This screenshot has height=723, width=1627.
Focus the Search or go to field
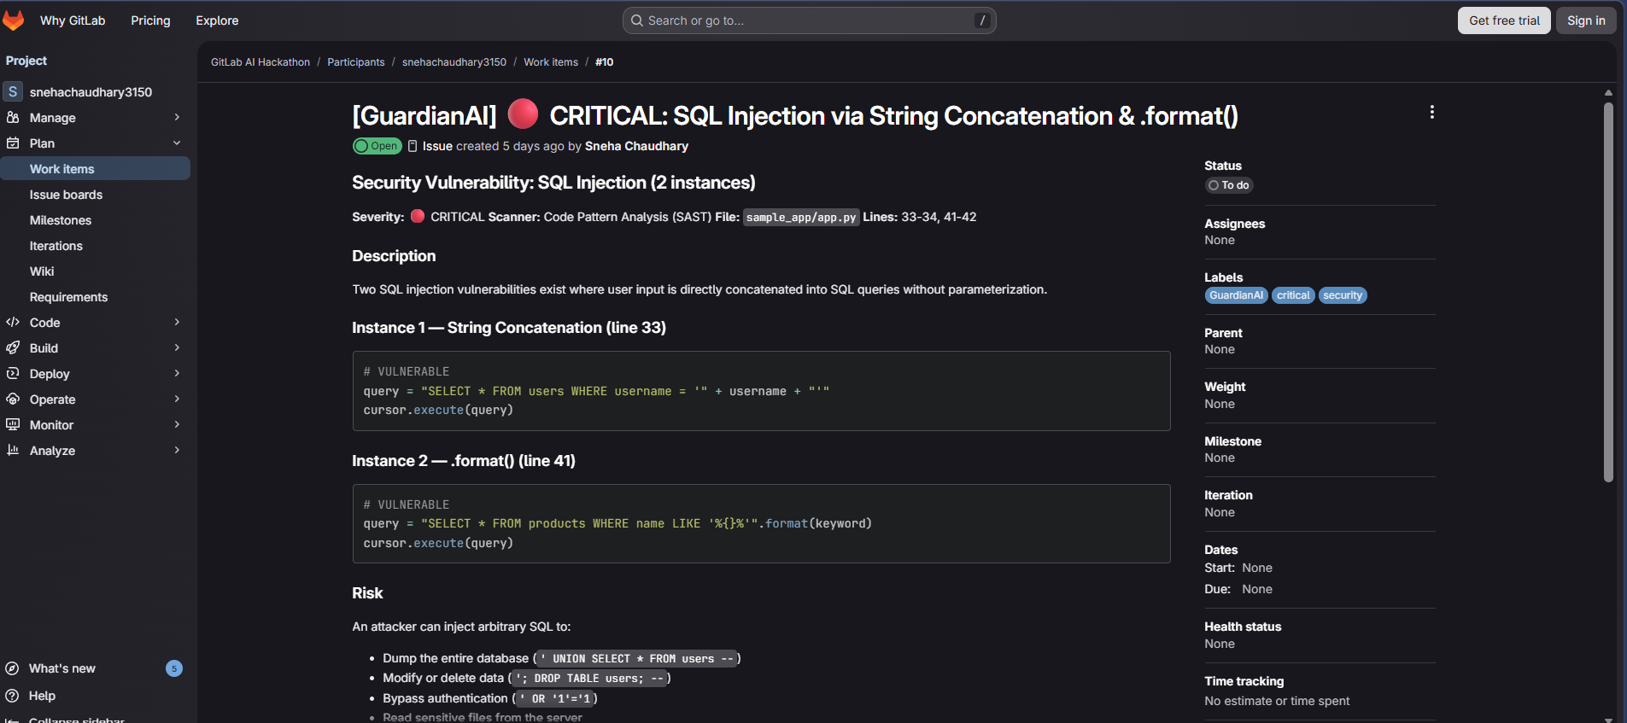[x=809, y=20]
